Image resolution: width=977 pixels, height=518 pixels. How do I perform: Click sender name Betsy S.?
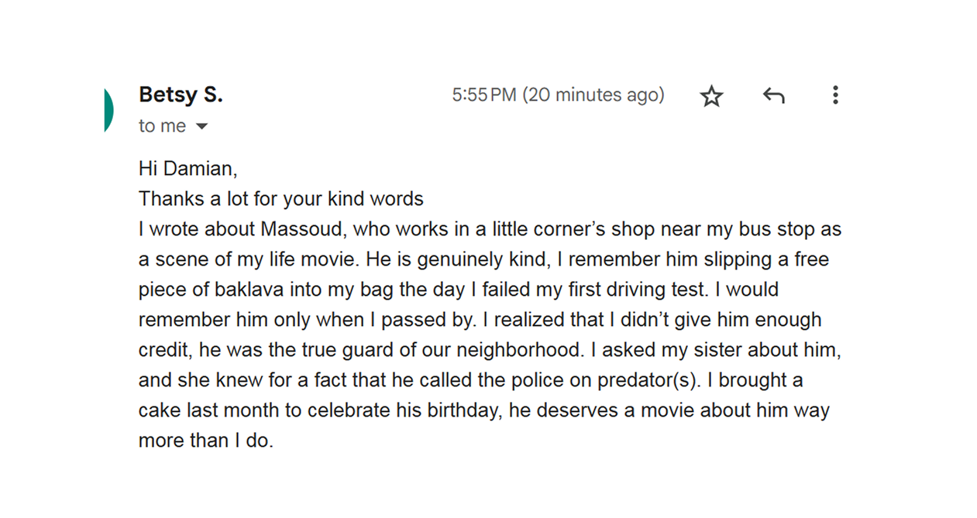pos(181,94)
